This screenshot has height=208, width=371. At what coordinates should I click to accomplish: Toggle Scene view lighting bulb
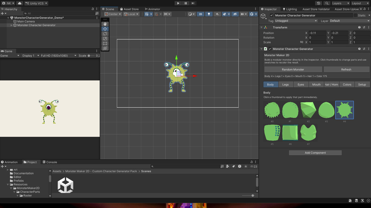209,14
